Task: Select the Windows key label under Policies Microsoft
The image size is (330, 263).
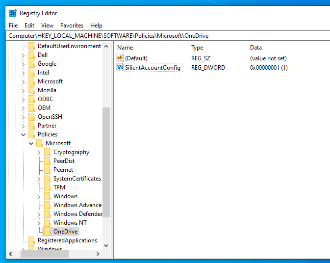Action: (65, 196)
